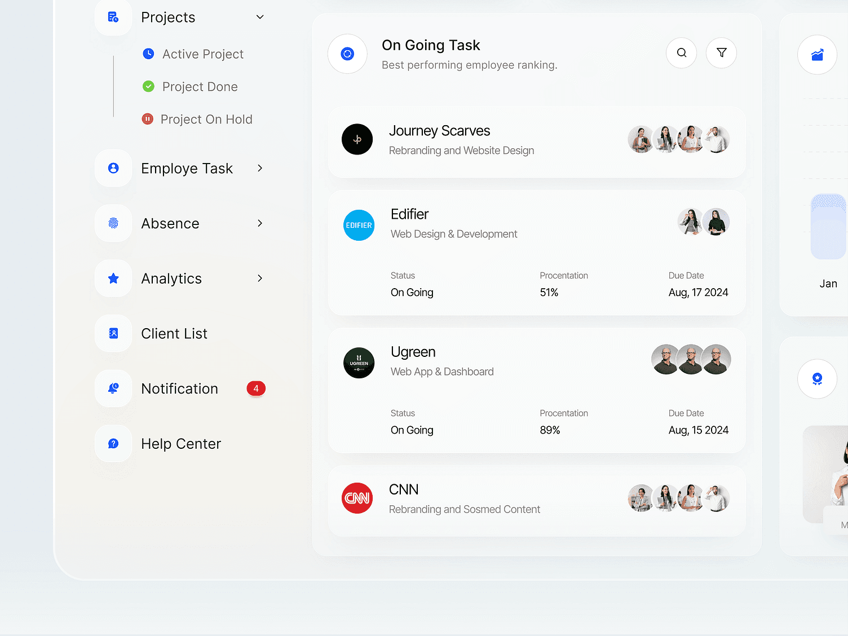848x636 pixels.
Task: Click Ugreen On Going status value
Action: click(x=412, y=430)
